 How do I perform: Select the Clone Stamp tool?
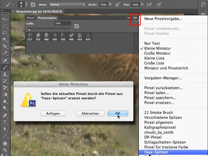click(x=5, y=74)
